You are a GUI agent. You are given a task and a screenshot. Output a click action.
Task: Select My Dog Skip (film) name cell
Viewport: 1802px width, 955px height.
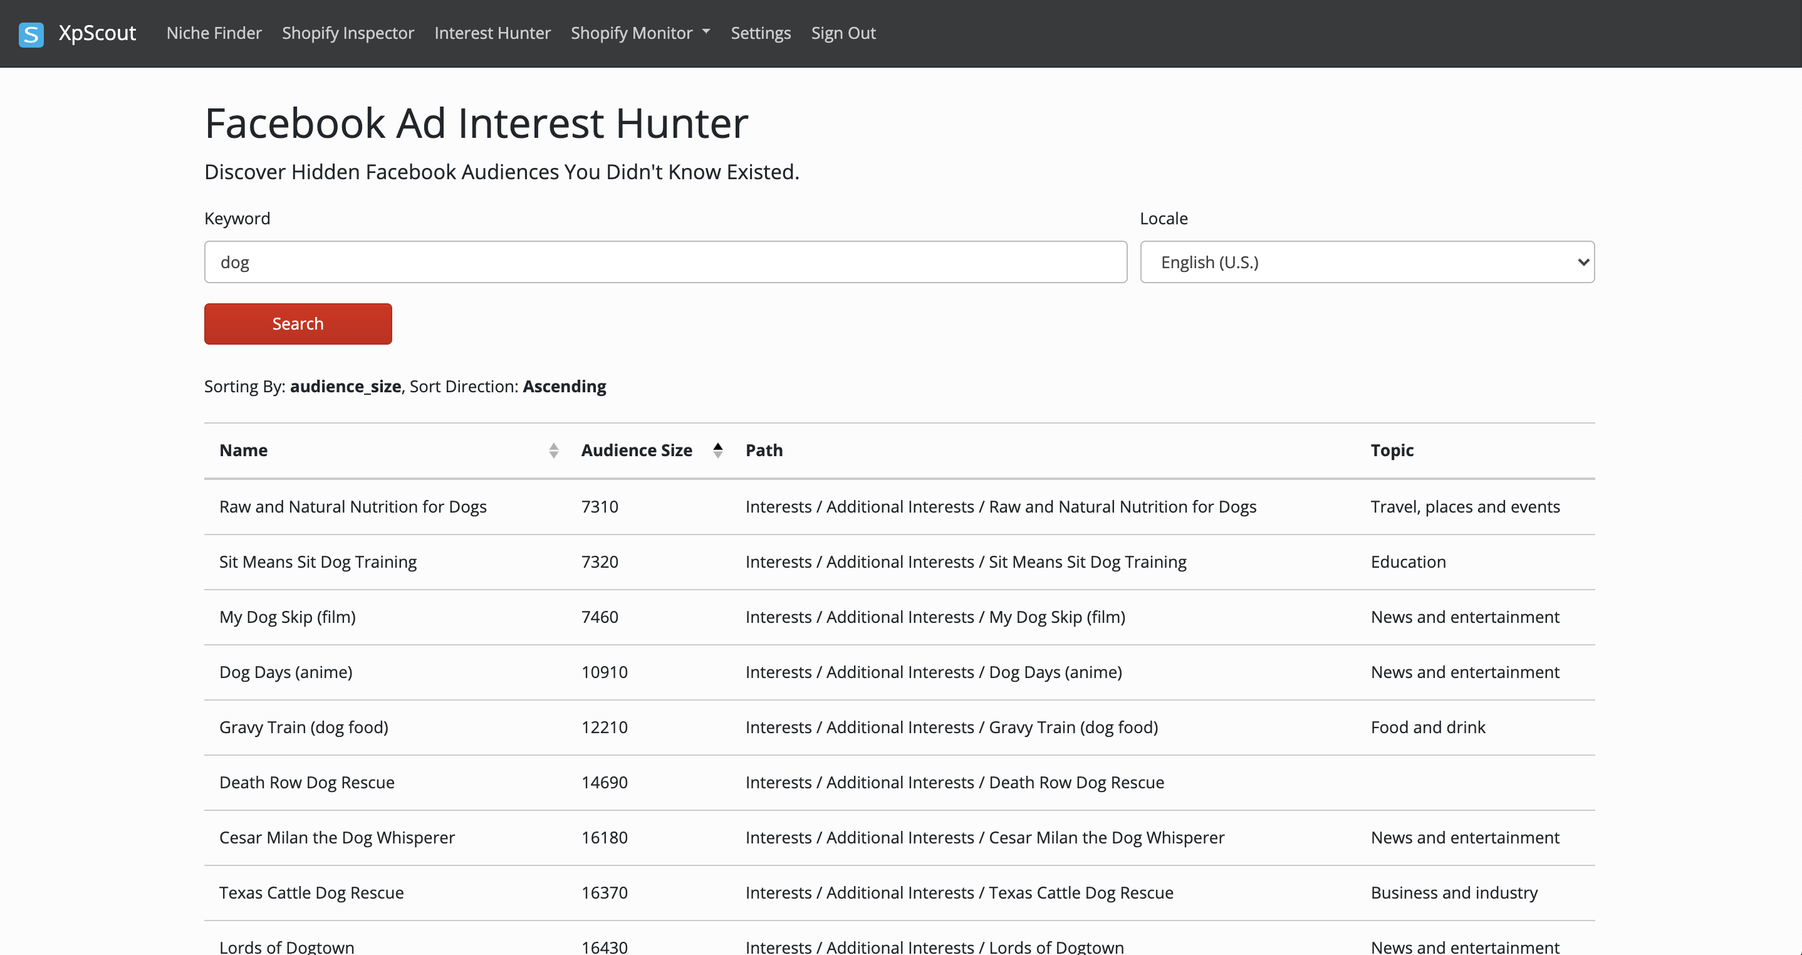coord(288,617)
